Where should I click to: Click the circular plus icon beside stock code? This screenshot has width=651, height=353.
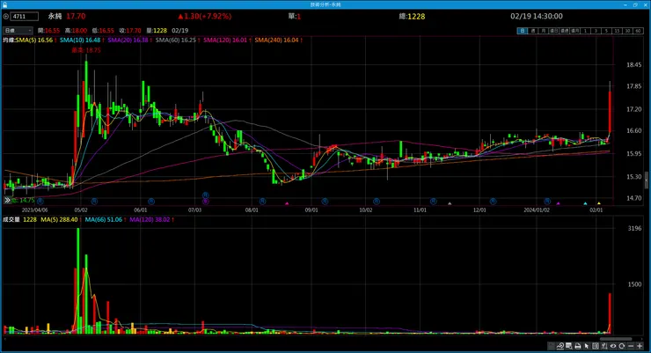pyautogui.click(x=6, y=17)
